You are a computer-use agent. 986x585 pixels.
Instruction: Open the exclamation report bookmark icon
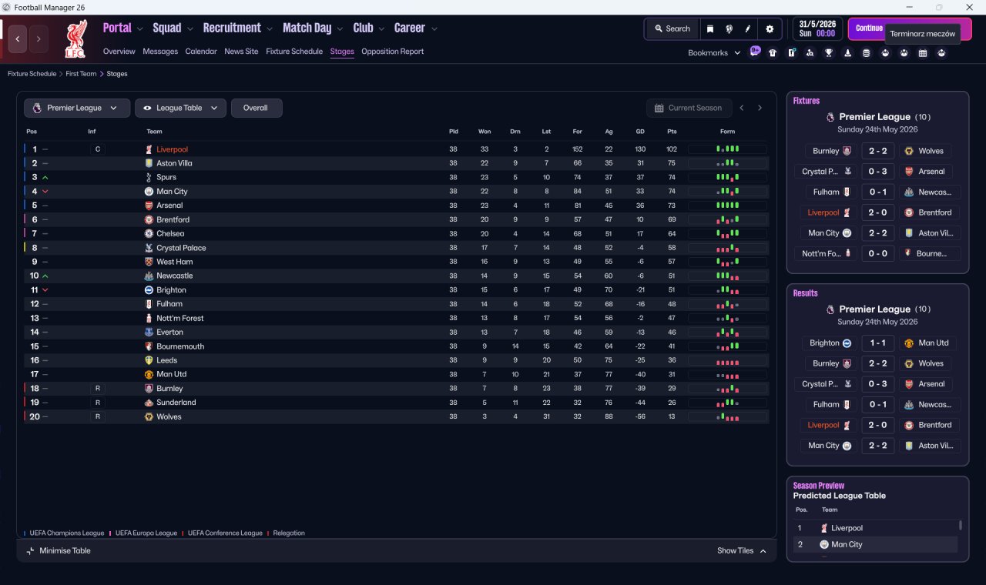click(791, 53)
